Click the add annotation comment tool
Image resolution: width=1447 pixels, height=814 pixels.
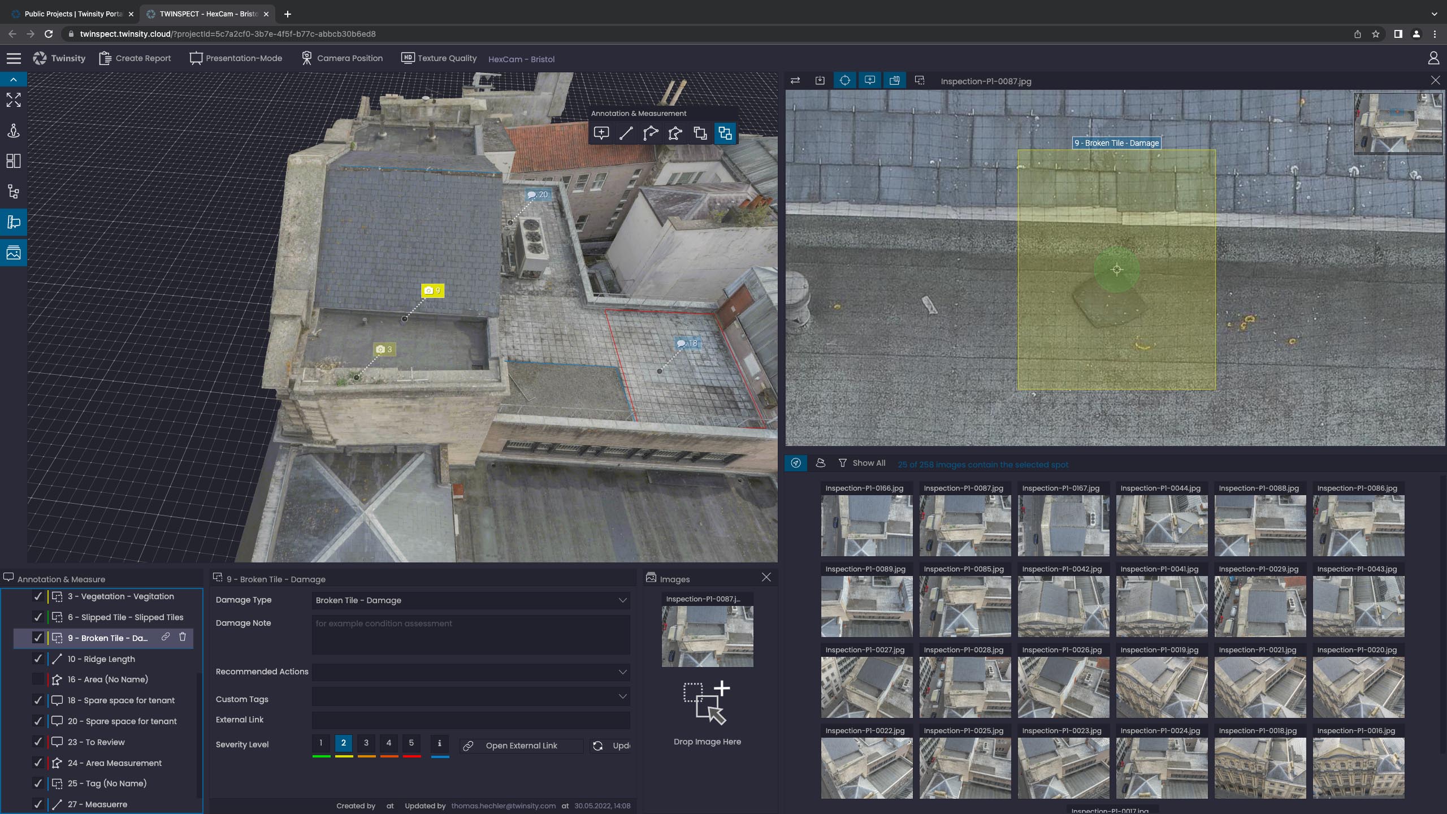tap(601, 133)
